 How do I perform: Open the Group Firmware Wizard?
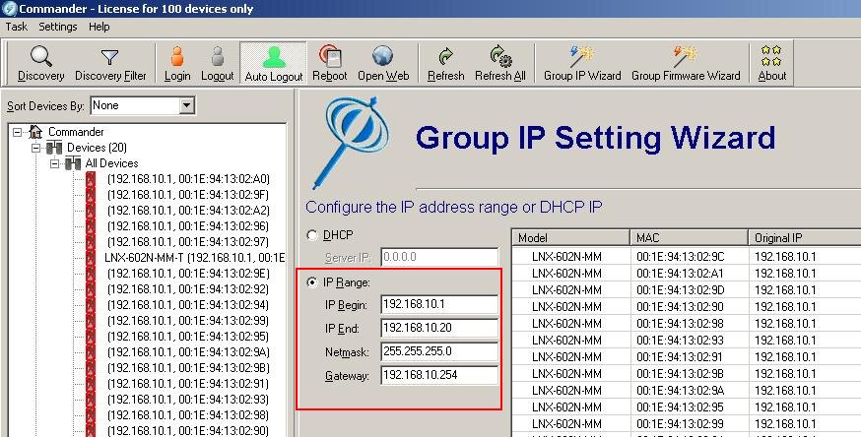pyautogui.click(x=686, y=64)
